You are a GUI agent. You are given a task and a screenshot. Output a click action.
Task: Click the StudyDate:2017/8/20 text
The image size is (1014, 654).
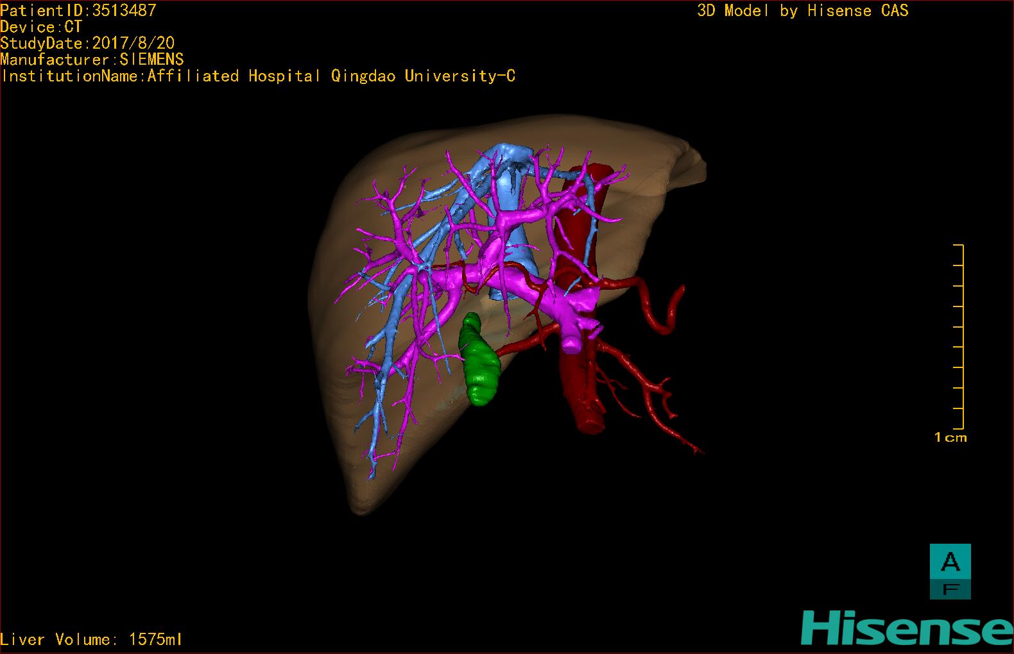pyautogui.click(x=87, y=43)
